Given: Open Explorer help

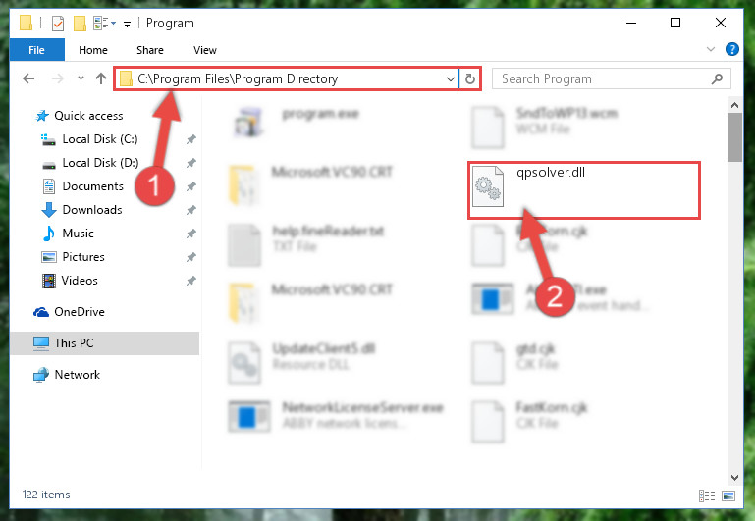Looking at the screenshot, I should tap(731, 49).
